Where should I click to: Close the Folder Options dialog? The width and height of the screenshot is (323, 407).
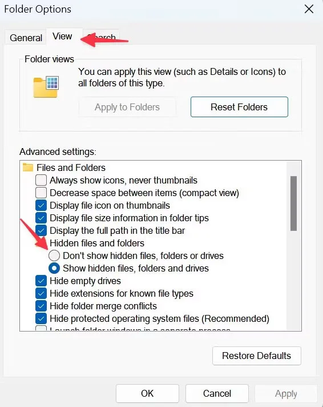(309, 9)
